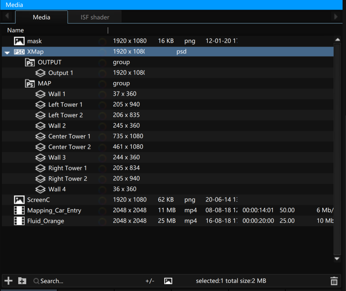Click the media list scroll-down arrow
The width and height of the screenshot is (346, 291).
[337, 258]
